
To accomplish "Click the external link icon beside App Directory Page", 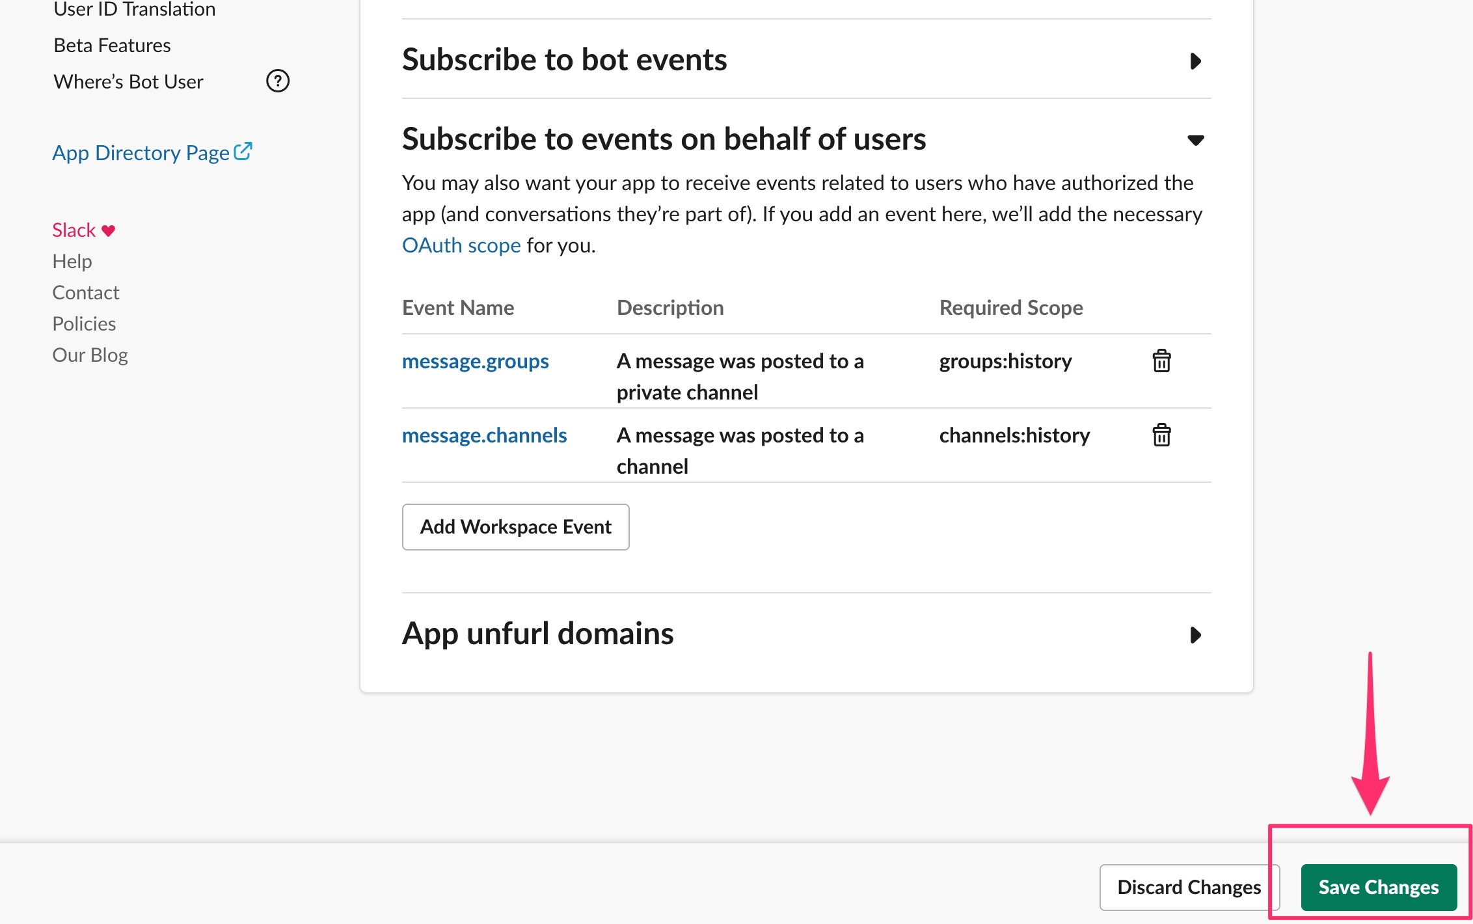I will 243,152.
